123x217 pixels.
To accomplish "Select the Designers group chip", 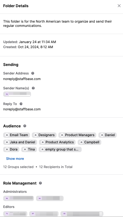I will point(44,135).
